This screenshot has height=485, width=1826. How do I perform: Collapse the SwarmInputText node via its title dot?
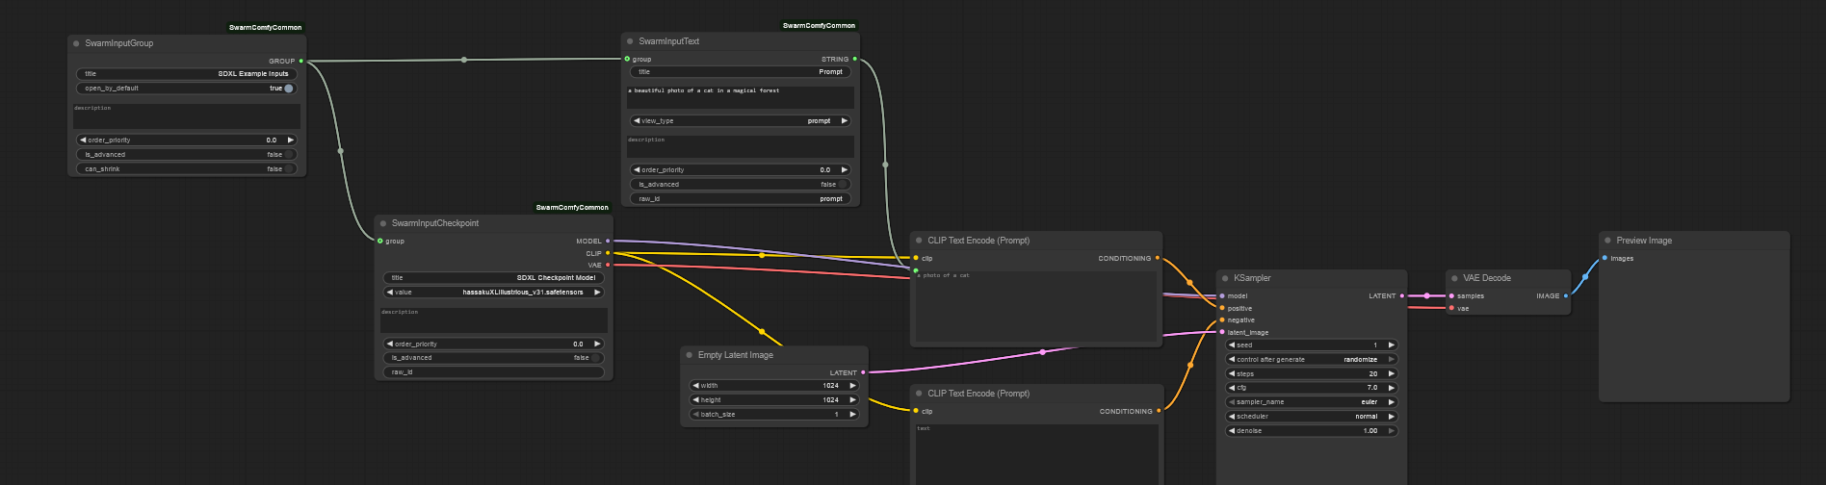point(630,41)
